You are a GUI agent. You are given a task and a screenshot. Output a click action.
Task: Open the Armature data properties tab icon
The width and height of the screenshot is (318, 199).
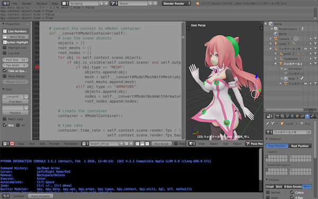click(307, 116)
